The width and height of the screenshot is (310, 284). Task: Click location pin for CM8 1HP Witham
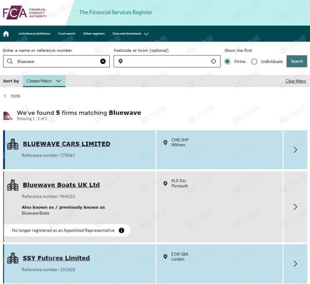pyautogui.click(x=165, y=142)
